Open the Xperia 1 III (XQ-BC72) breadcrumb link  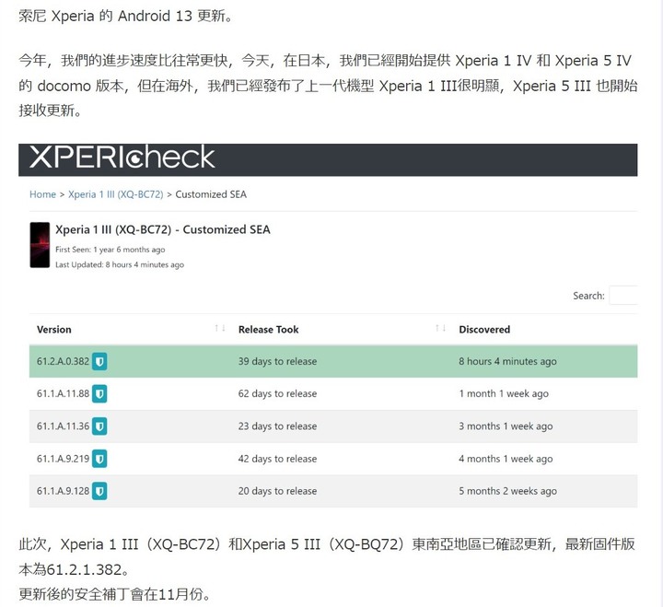click(115, 194)
